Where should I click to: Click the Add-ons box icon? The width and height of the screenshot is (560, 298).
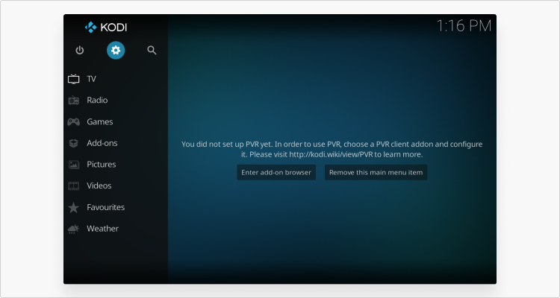[x=74, y=143]
